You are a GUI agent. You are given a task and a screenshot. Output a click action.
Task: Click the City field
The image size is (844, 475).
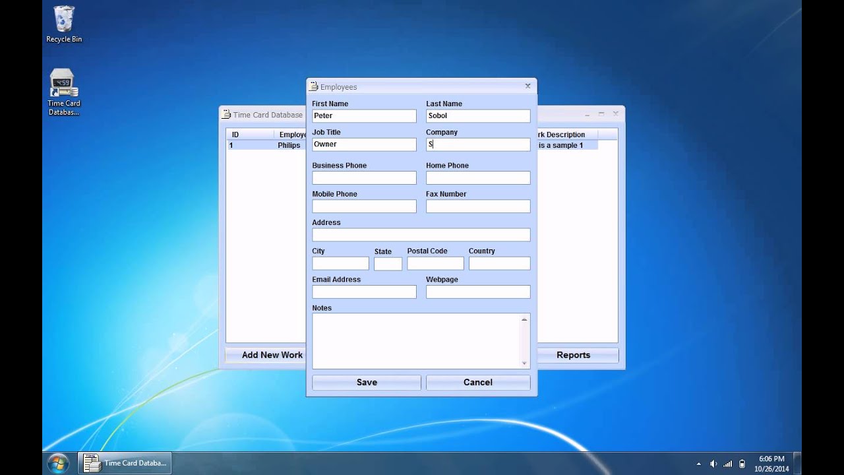(340, 263)
